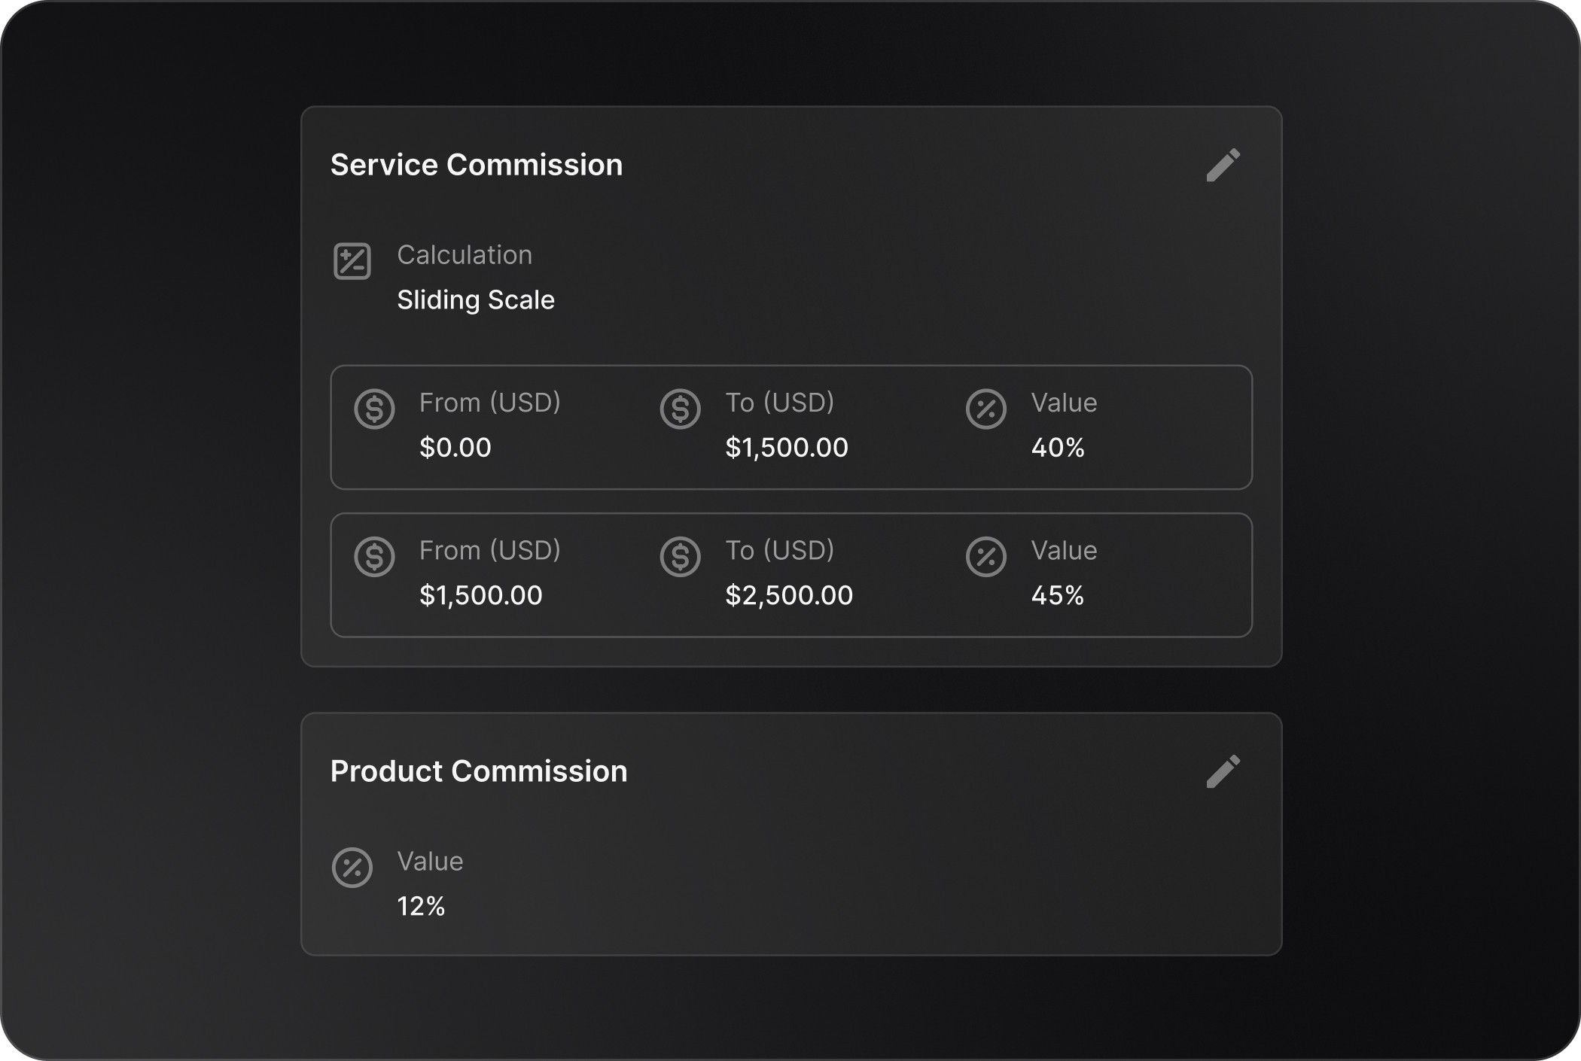1581x1061 pixels.
Task: Select the Service Commission heading
Action: (477, 165)
